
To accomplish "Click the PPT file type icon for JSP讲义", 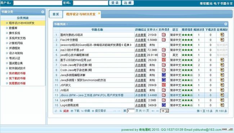I will pos(164,85).
